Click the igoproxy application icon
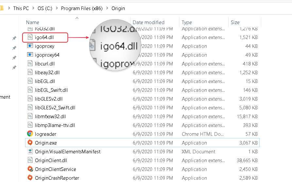 (x=30, y=46)
